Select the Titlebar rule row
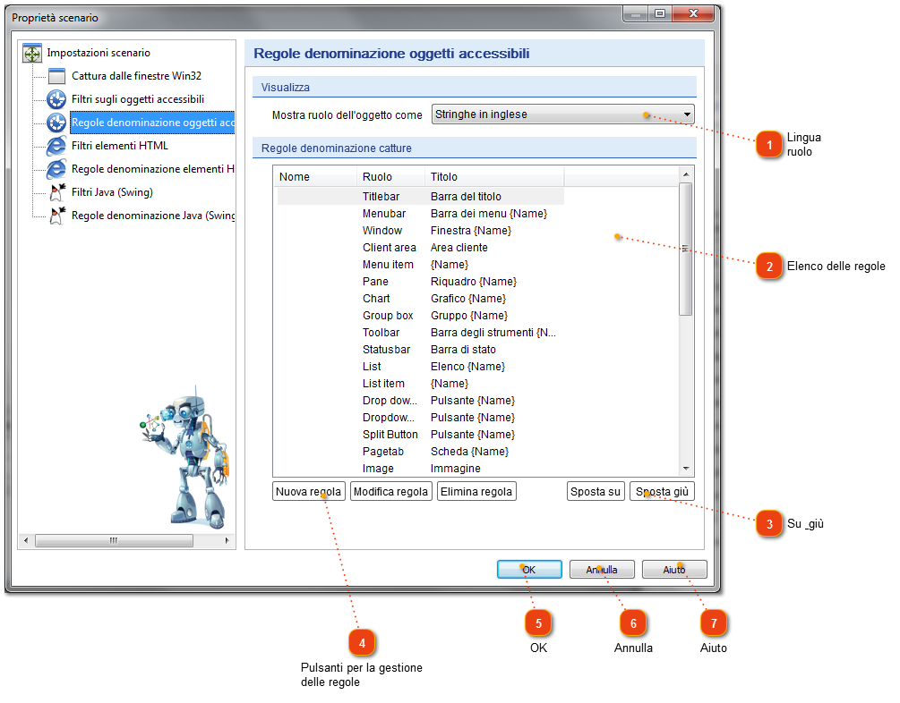 tap(420, 196)
